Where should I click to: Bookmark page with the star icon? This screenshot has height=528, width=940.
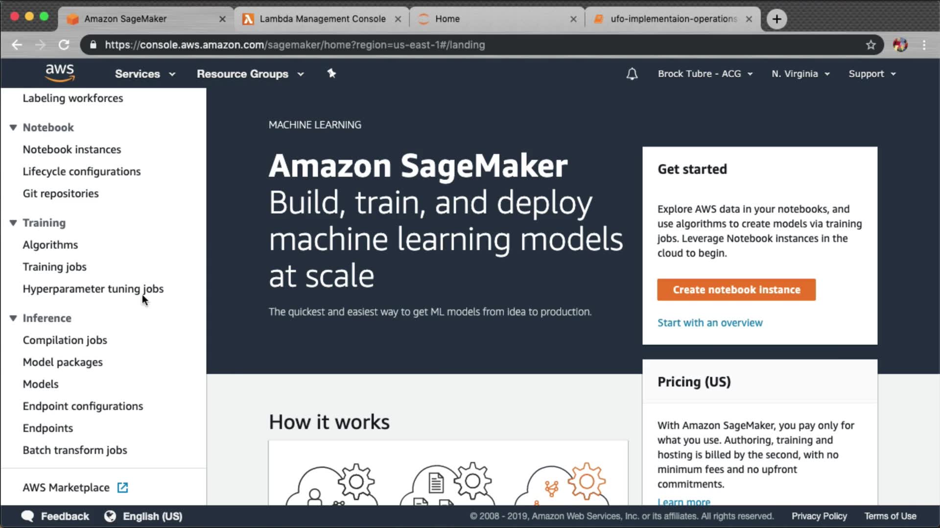[870, 45]
